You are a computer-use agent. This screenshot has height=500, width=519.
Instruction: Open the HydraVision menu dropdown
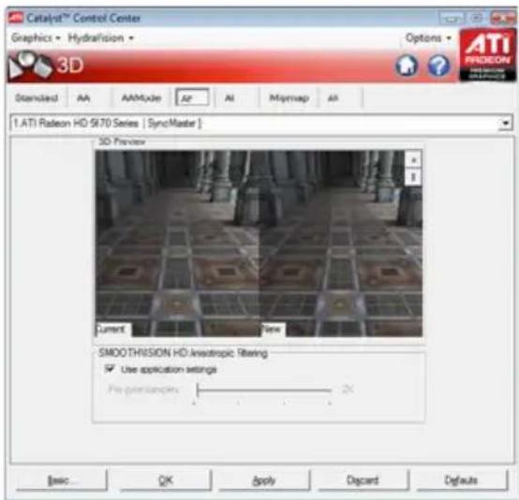[x=100, y=37]
